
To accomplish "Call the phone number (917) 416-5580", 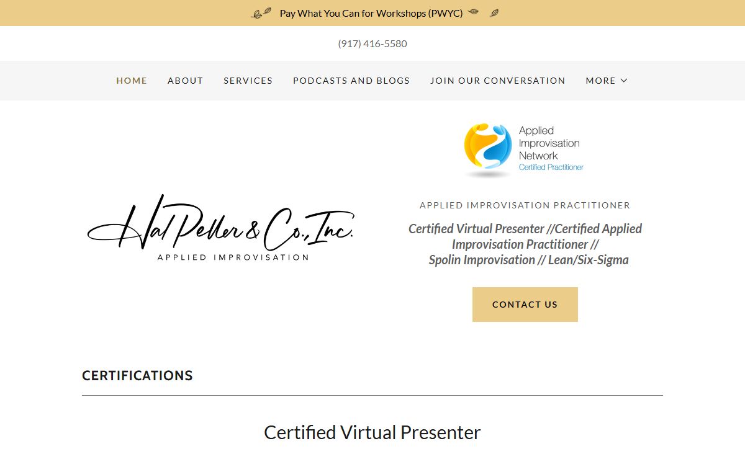I will tap(372, 43).
